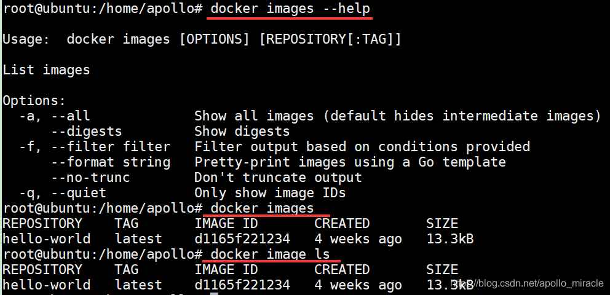Click the 'Show digests' description
The width and height of the screenshot is (610, 295).
point(242,132)
